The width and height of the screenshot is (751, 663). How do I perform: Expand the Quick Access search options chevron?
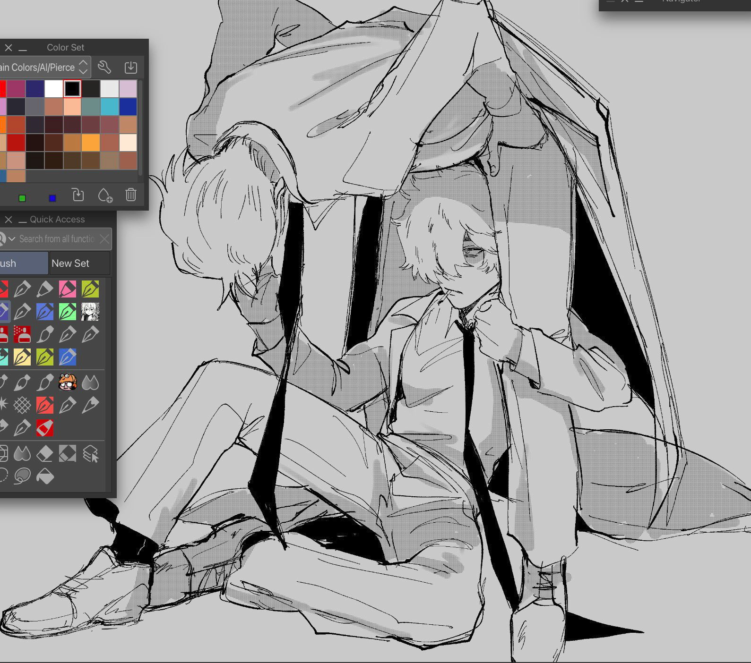(x=12, y=239)
